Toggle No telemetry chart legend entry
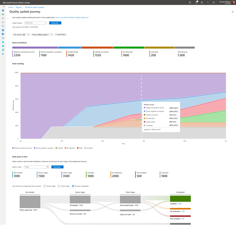Screen dimensions: 236x225 click(x=70, y=148)
